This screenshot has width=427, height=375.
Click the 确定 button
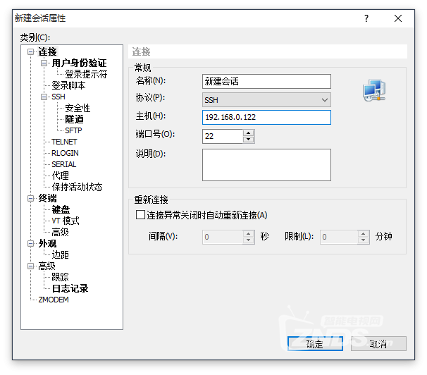[315, 344]
